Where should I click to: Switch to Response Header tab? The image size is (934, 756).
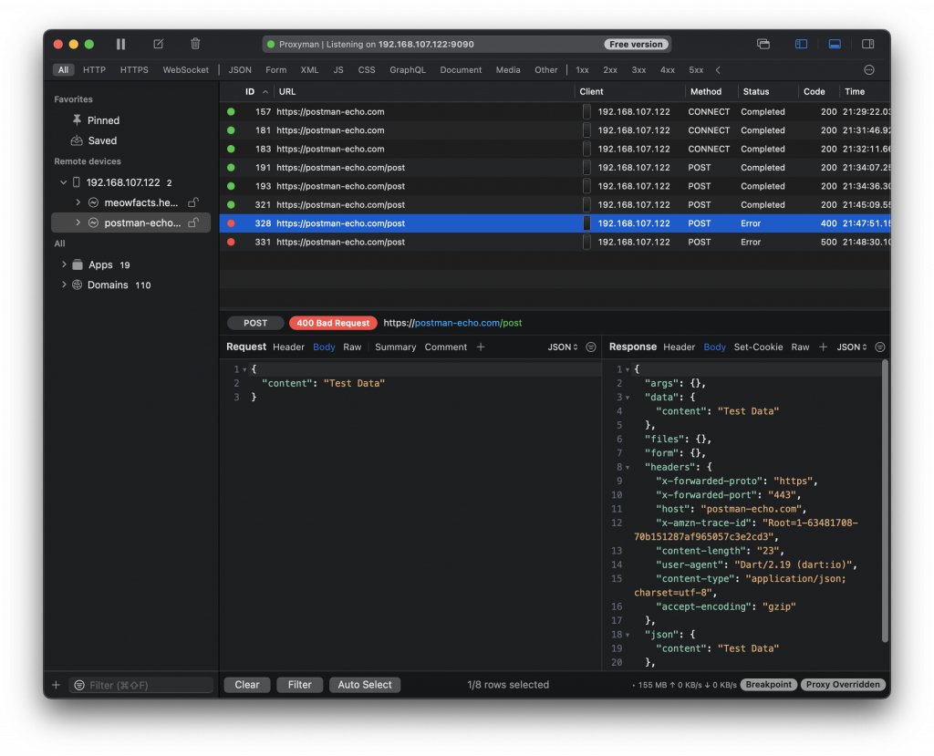coord(679,347)
